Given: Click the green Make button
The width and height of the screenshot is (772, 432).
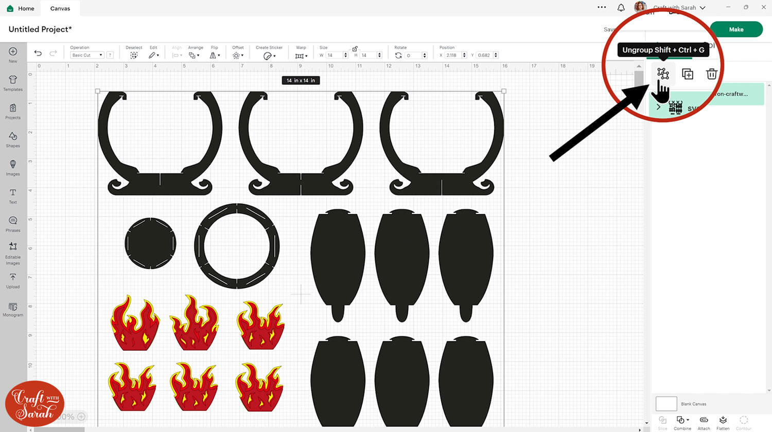Looking at the screenshot, I should (x=736, y=29).
